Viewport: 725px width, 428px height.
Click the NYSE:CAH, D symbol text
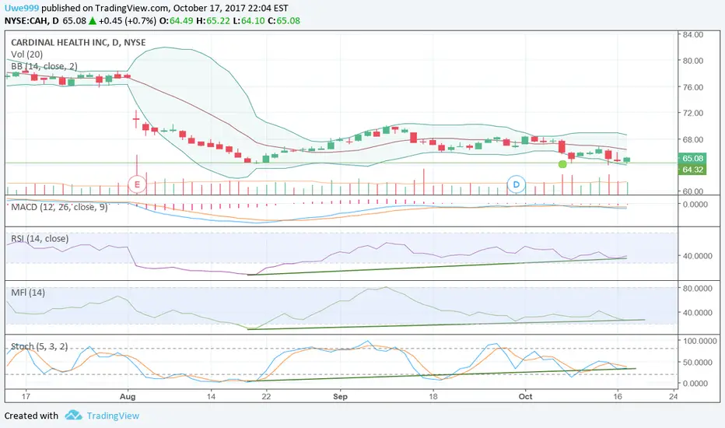pyautogui.click(x=31, y=21)
